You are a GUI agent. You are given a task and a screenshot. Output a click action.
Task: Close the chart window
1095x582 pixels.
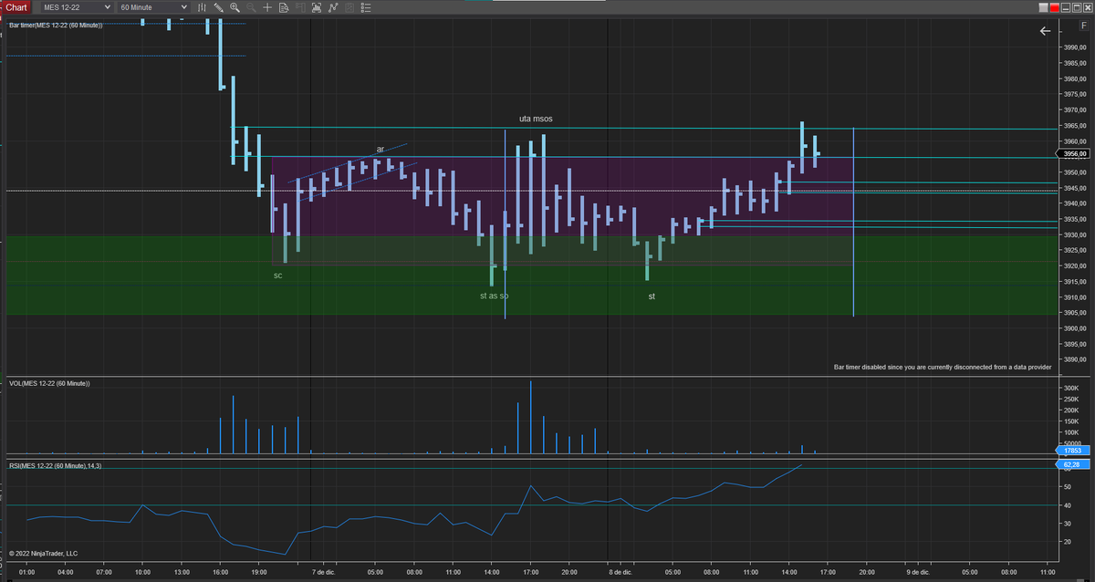coord(1088,7)
